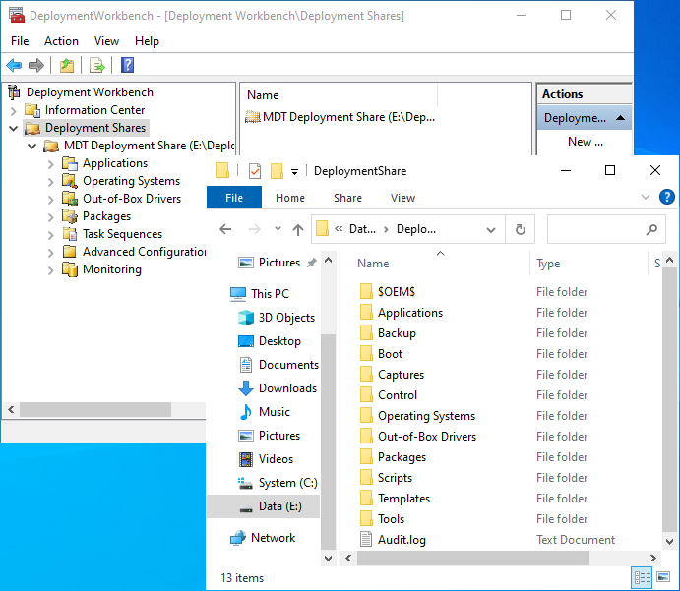Open the File menu in Deployment Workbench
Viewport: 680px width, 591px height.
click(x=20, y=41)
